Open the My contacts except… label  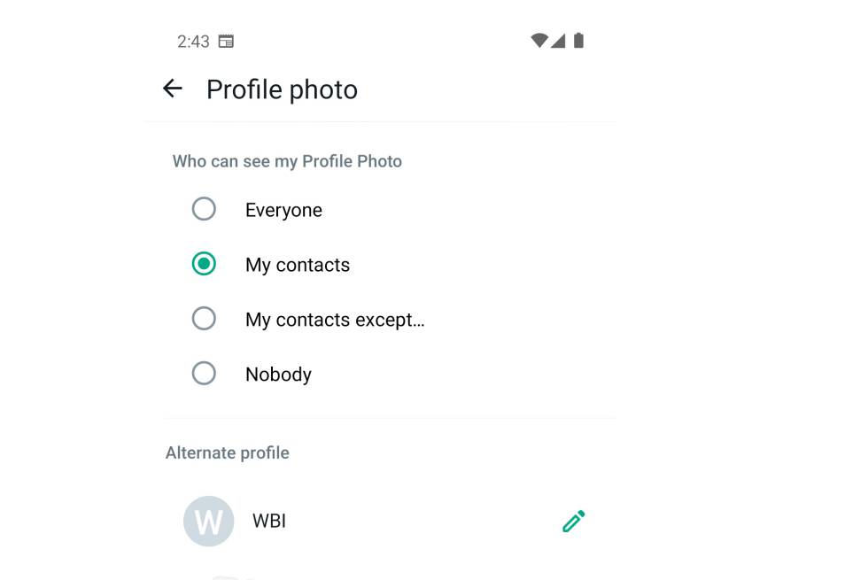coord(335,321)
